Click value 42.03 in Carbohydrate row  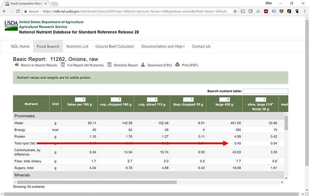(236, 152)
